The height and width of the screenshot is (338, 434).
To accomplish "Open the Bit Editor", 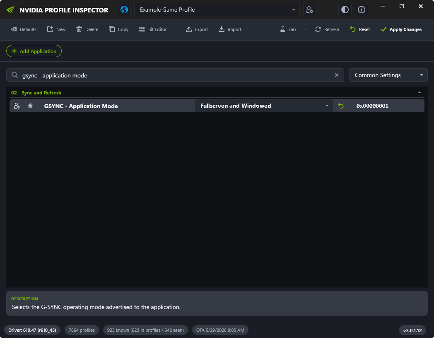I will point(153,29).
